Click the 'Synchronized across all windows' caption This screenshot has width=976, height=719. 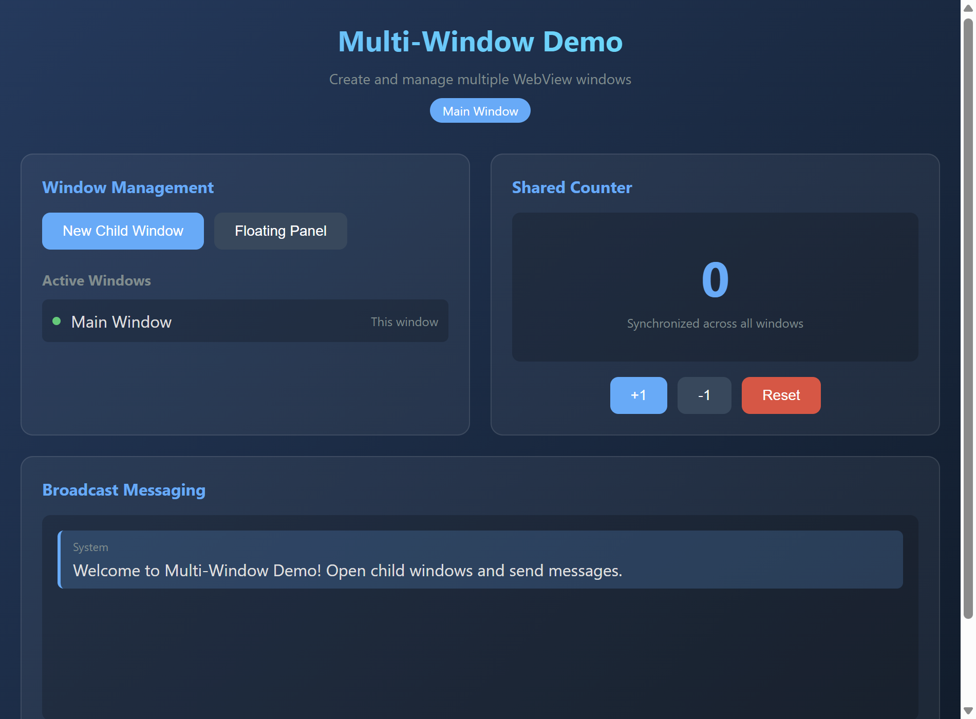(715, 324)
